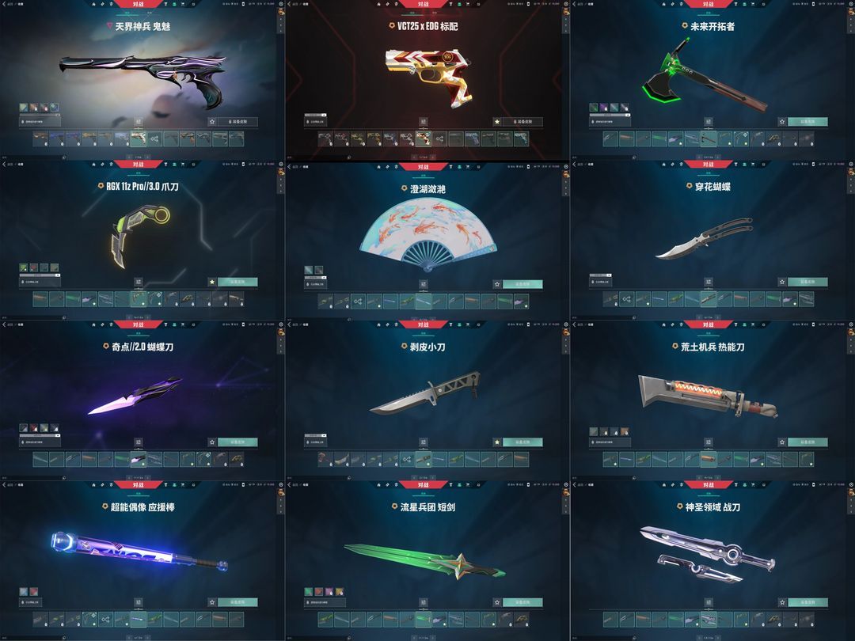Click teal equip button beside 澄湖潋滟 star
This screenshot has height=641, width=855.
pyautogui.click(x=522, y=284)
